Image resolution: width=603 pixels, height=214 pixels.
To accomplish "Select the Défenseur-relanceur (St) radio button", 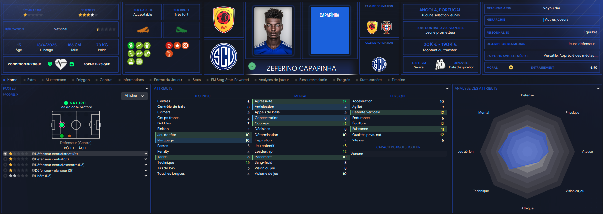I will [x=5, y=170].
